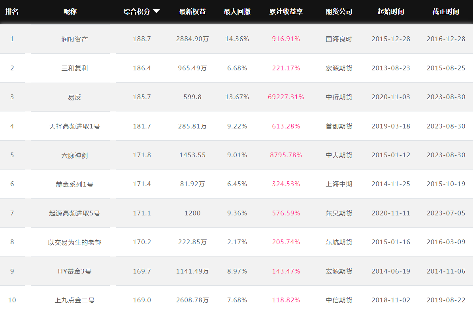Screen dimensions: 473x313
Task: Click drawdown value 13.67%
Action: [237, 97]
